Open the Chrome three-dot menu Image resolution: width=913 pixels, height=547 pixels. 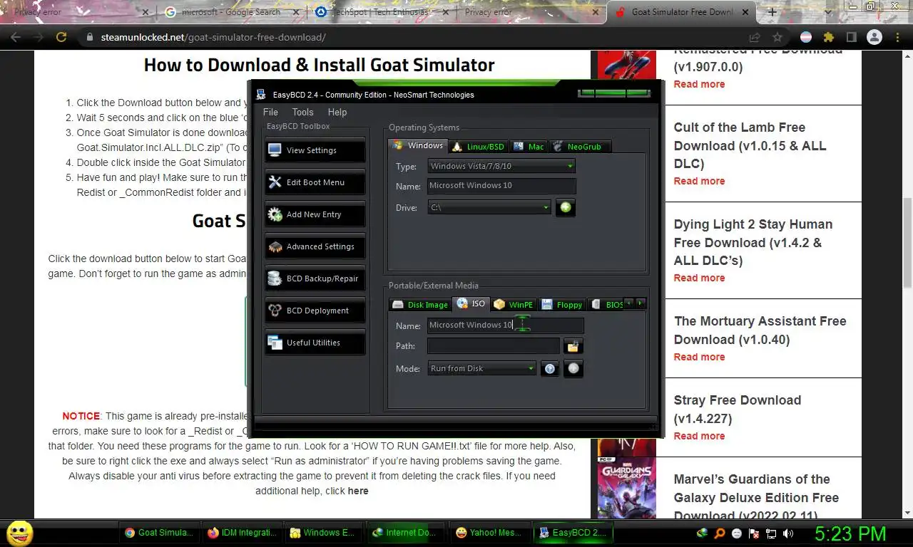click(x=897, y=37)
